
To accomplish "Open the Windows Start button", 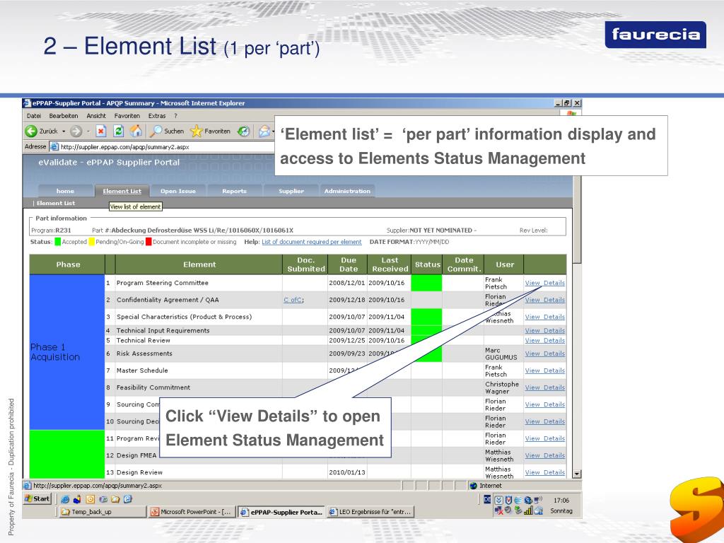I will (x=37, y=498).
